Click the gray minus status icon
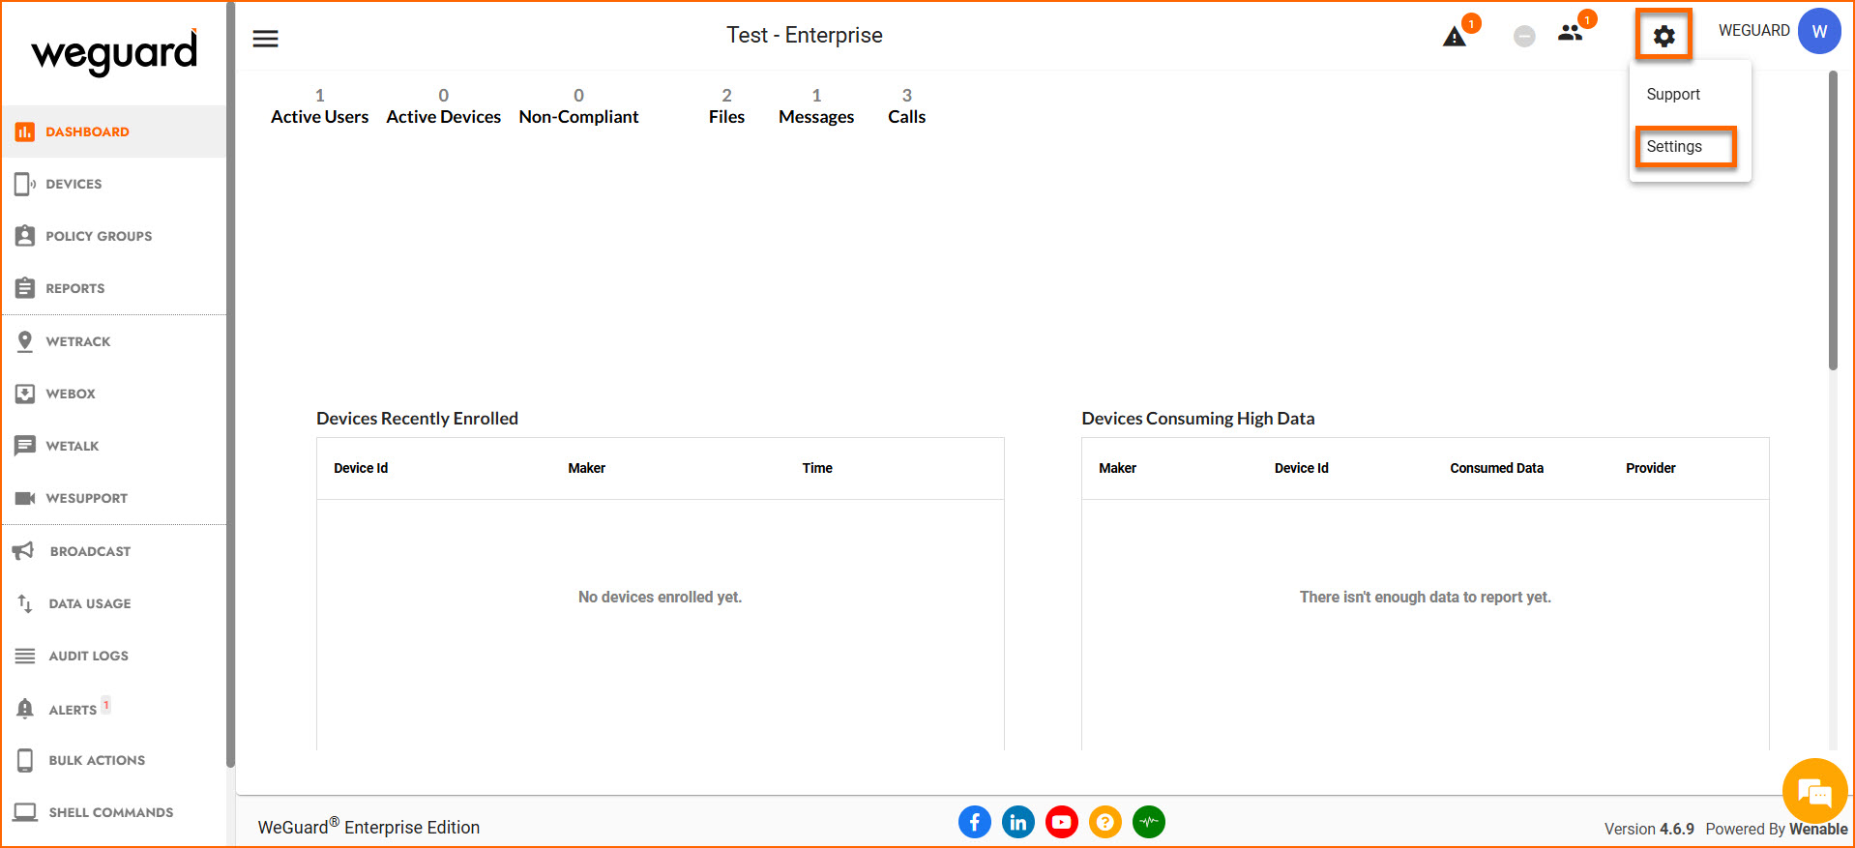1855x848 pixels. coord(1524,37)
